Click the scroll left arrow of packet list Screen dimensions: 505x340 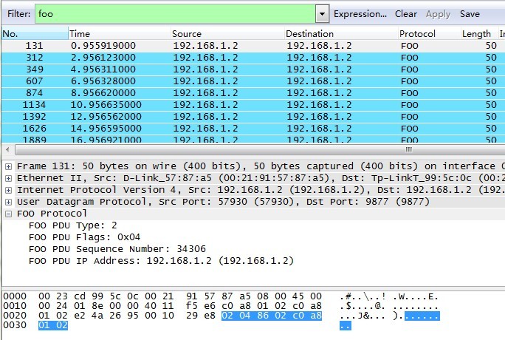pos(7,149)
